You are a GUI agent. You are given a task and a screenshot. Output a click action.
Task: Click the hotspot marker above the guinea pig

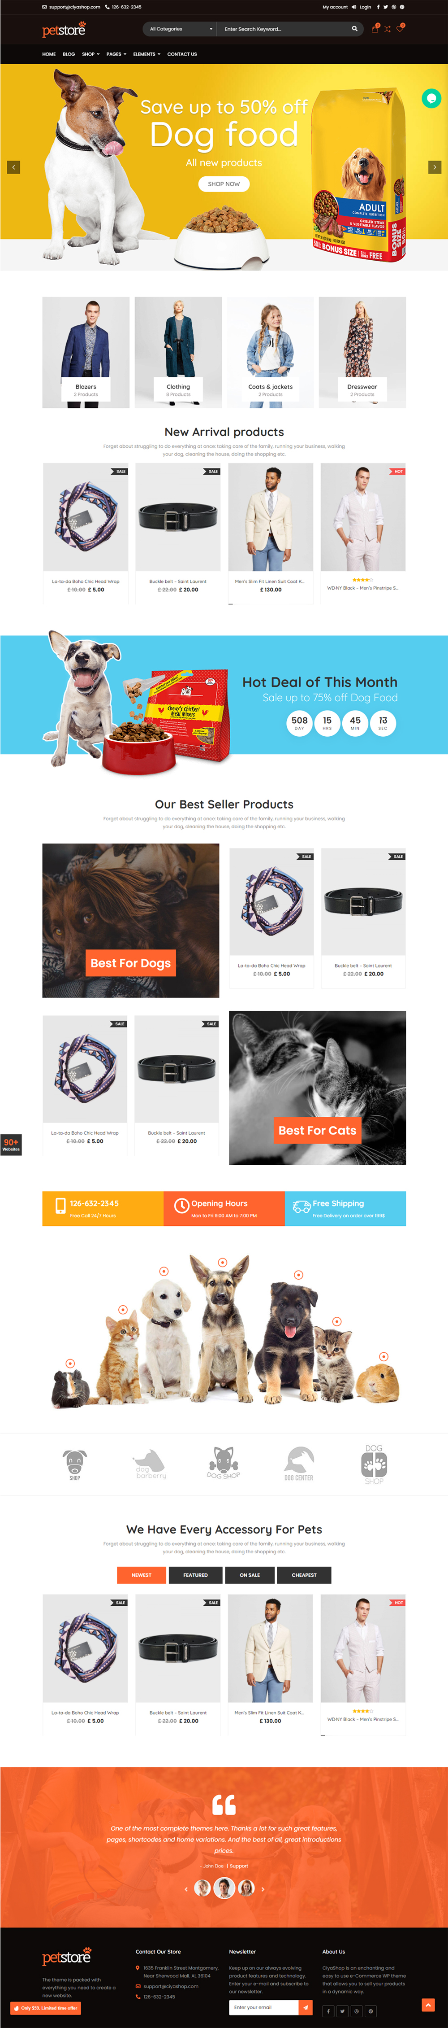tap(70, 1363)
